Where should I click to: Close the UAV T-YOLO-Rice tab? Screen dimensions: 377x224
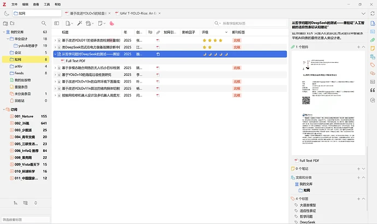click(x=160, y=14)
